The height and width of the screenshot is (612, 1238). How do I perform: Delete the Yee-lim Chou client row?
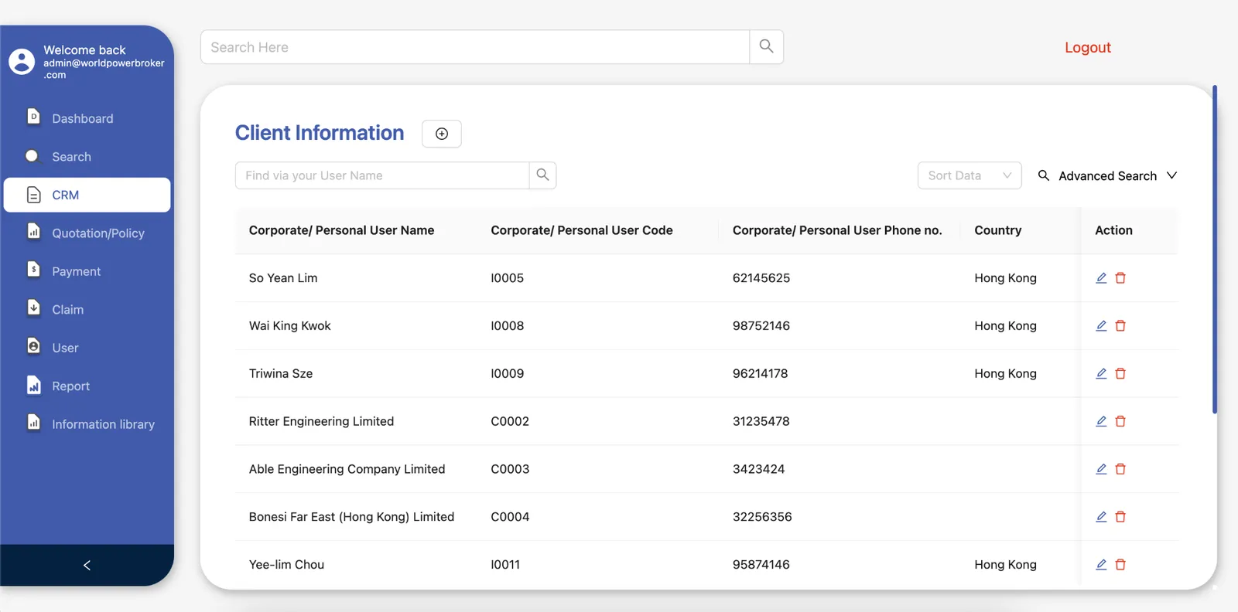[x=1120, y=565]
